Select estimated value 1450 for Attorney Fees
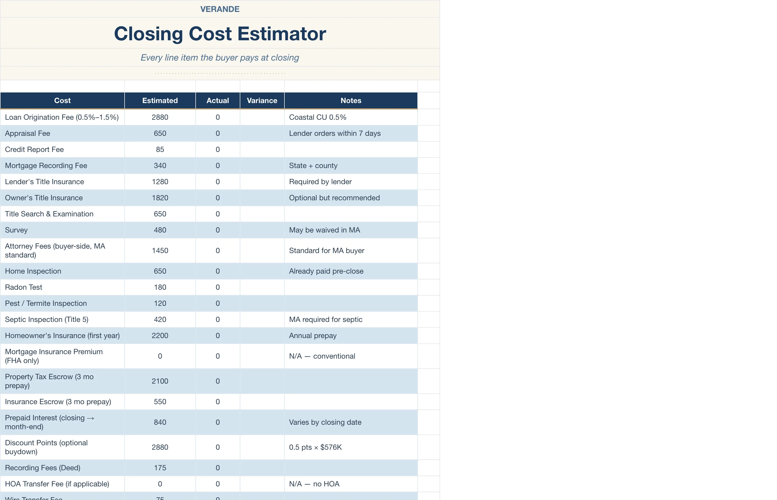Viewport: 777px width, 500px height. 160,251
